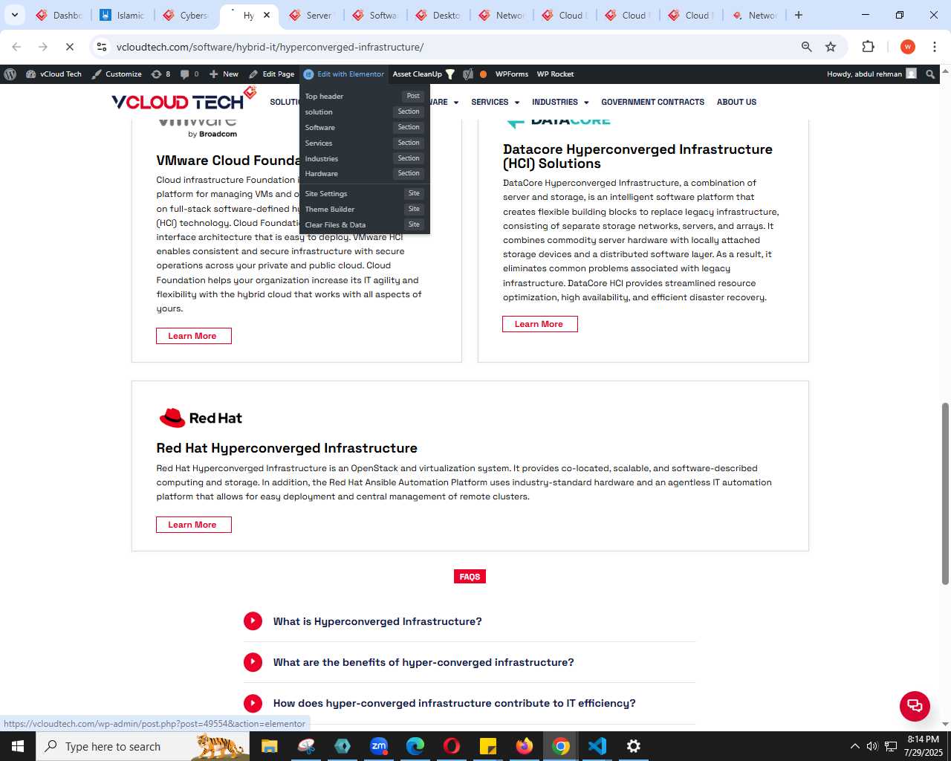Viewport: 951px width, 761px height.
Task: Open ABOUT US nav link
Action: [736, 102]
